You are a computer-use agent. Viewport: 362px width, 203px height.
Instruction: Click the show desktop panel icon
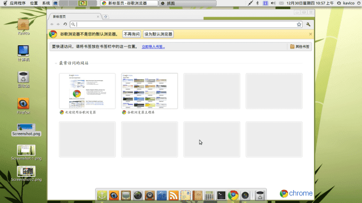coord(56,3)
